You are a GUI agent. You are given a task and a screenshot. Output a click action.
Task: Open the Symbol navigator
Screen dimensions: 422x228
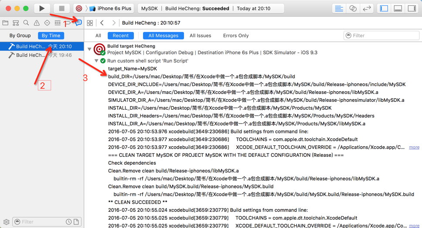16,23
